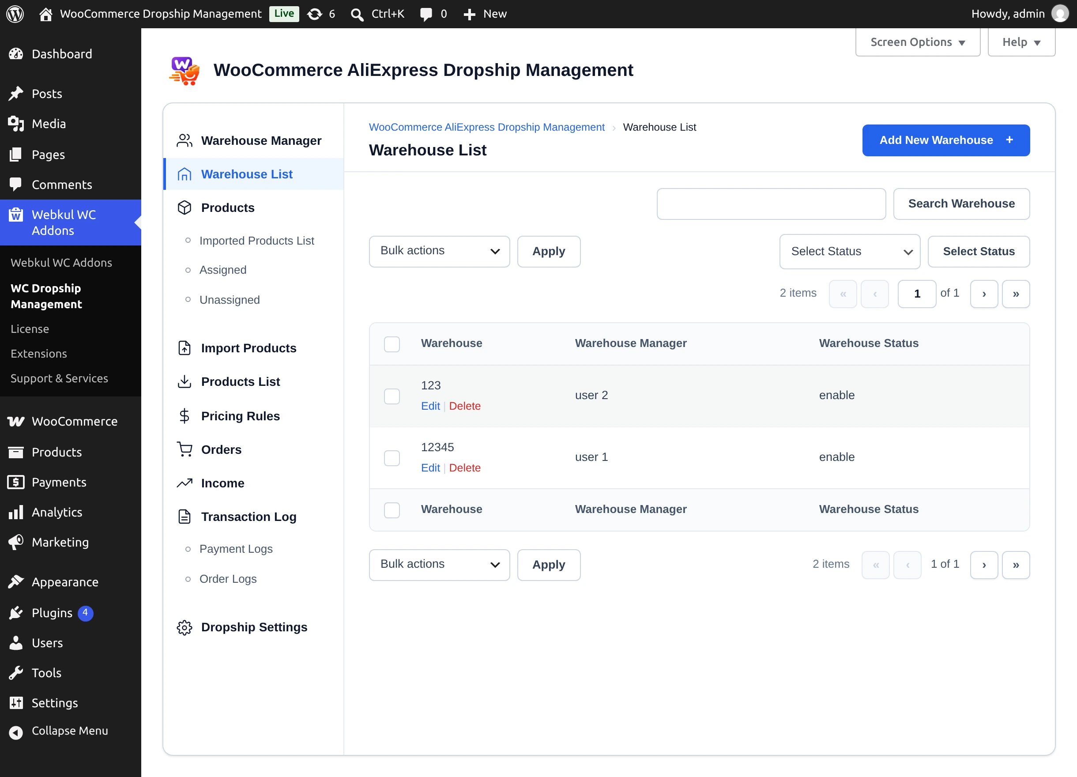Go to Import Products section
Screen dimensions: 1077x777
pos(249,348)
